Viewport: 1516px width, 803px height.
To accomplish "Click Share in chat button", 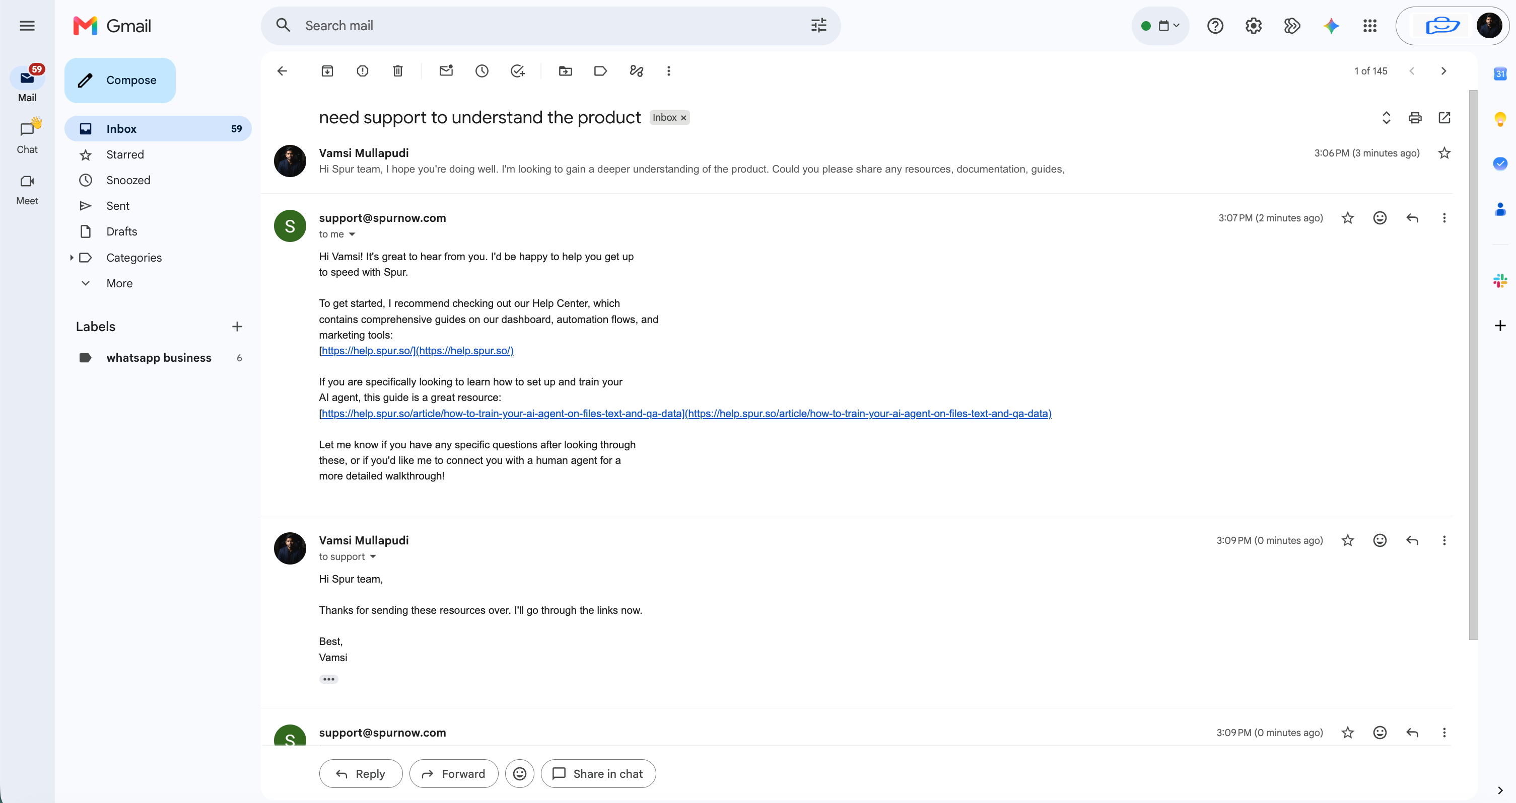I will point(598,774).
